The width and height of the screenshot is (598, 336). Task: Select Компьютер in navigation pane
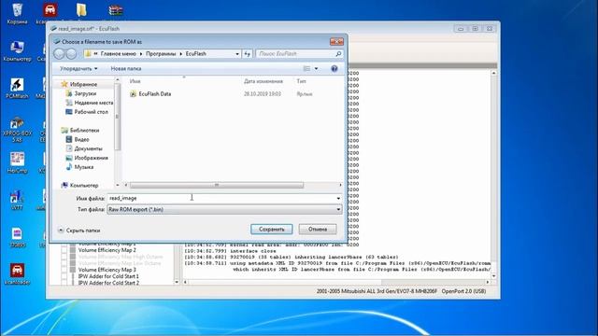point(80,185)
